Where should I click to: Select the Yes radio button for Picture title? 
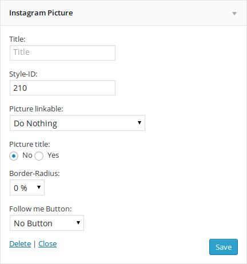click(39, 156)
